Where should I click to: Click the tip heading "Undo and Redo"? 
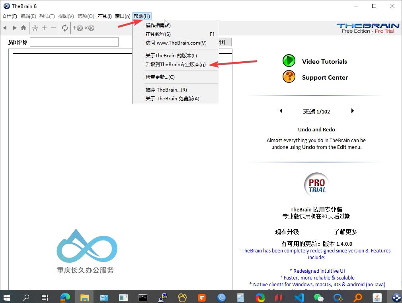[316, 129]
